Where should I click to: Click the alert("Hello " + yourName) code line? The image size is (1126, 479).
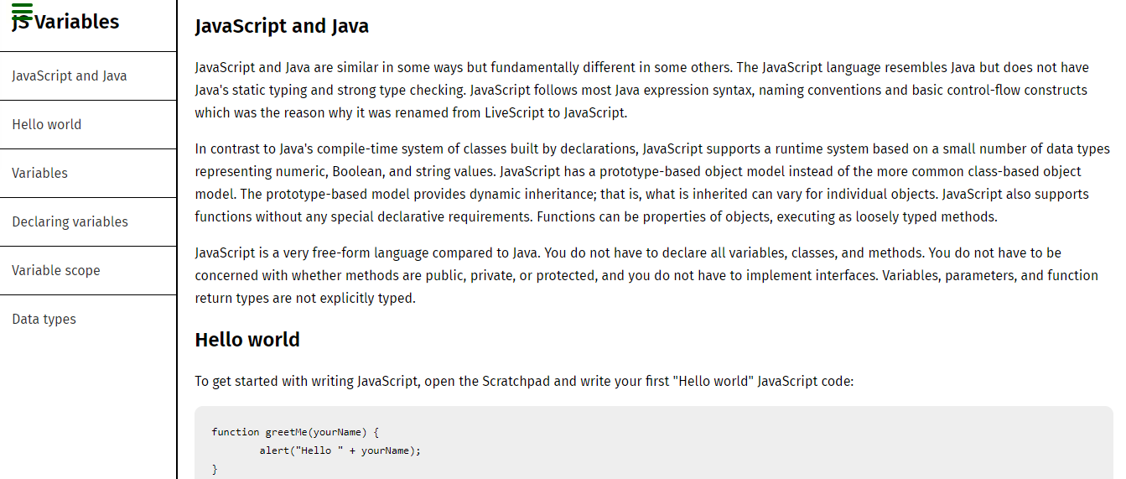pyautogui.click(x=340, y=450)
